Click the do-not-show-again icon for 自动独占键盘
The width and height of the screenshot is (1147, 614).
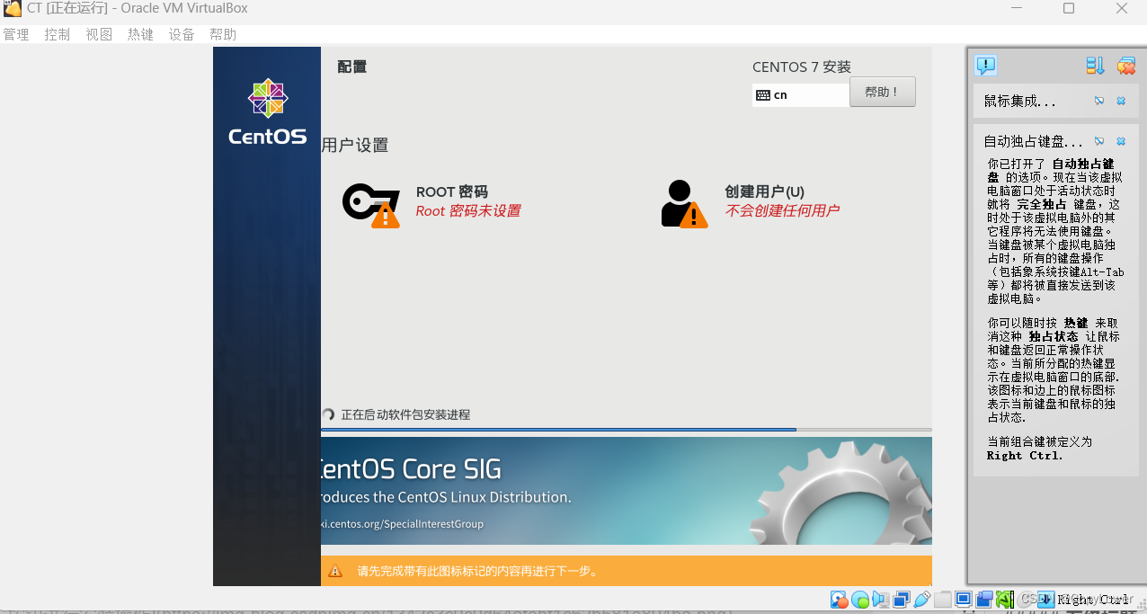[1098, 141]
